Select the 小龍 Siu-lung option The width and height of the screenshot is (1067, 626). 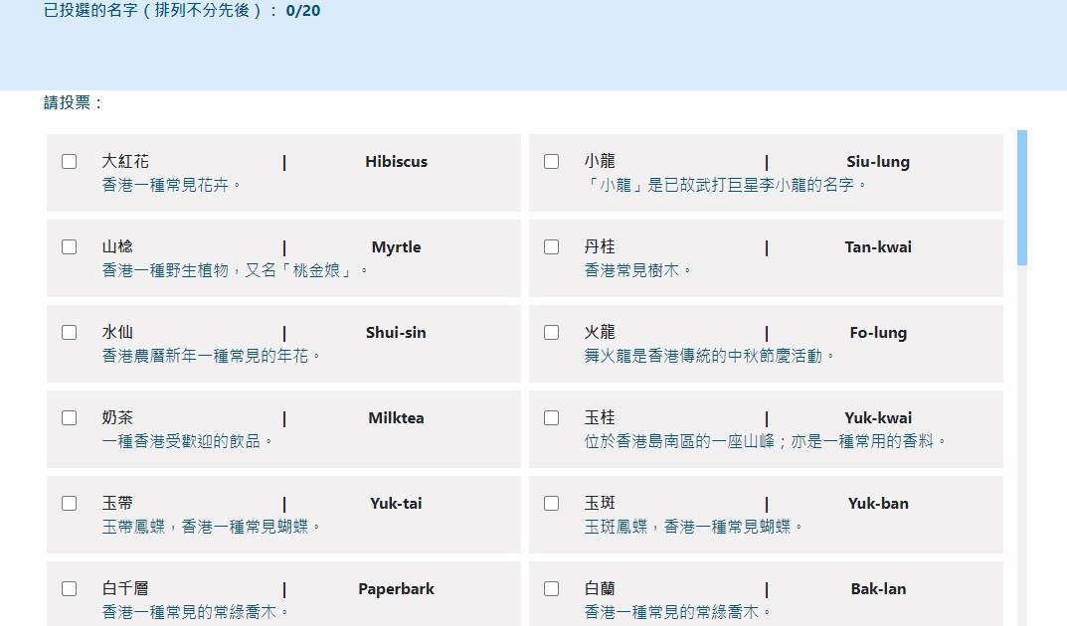[x=551, y=161]
